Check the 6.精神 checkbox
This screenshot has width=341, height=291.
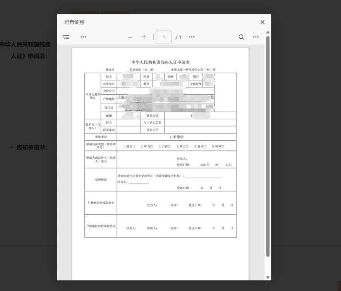click(223, 146)
